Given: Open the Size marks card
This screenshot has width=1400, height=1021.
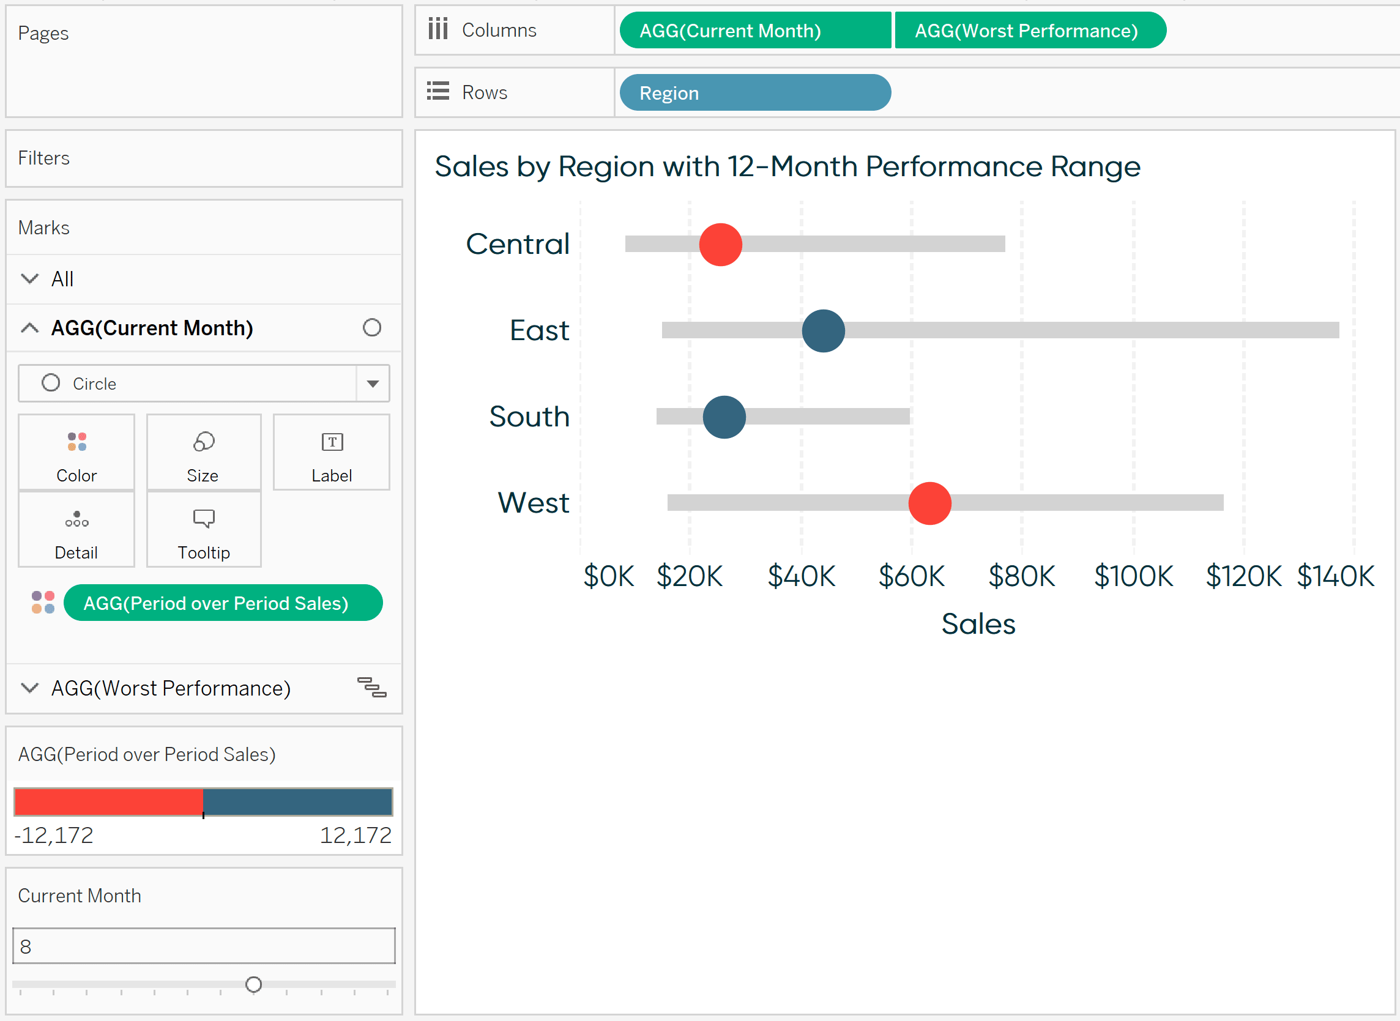Looking at the screenshot, I should click(203, 453).
